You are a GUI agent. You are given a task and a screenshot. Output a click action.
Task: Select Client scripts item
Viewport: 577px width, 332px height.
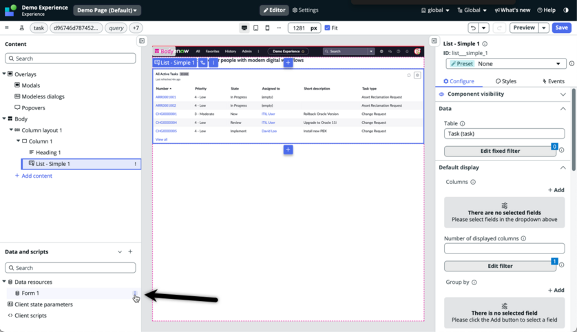point(30,315)
